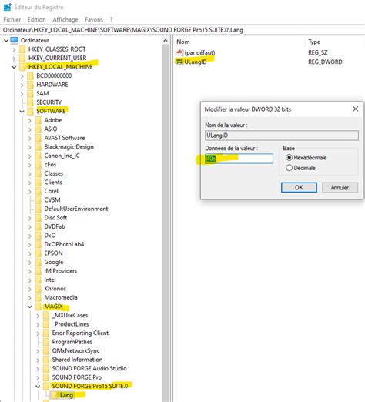Select the _MXUseCases key
Image resolution: width=365 pixels, height=402 pixels.
[x=70, y=315]
